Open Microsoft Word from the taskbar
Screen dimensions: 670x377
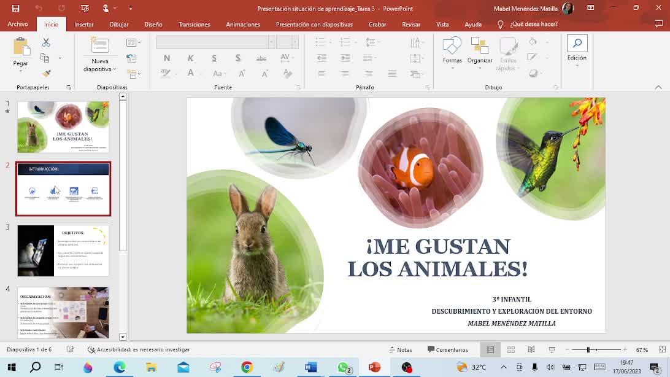pos(310,367)
